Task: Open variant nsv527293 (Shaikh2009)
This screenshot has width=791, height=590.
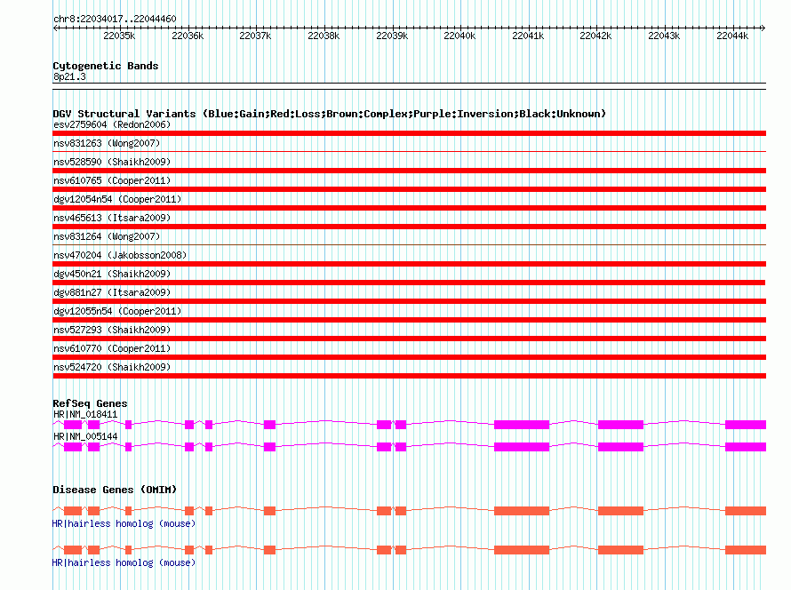Action: 112,330
